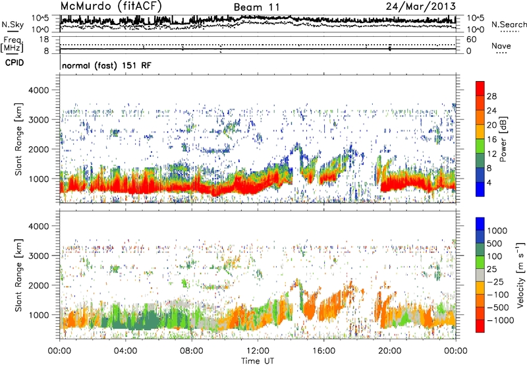Click the 'Freq. [MHz]' axis label

[13, 45]
